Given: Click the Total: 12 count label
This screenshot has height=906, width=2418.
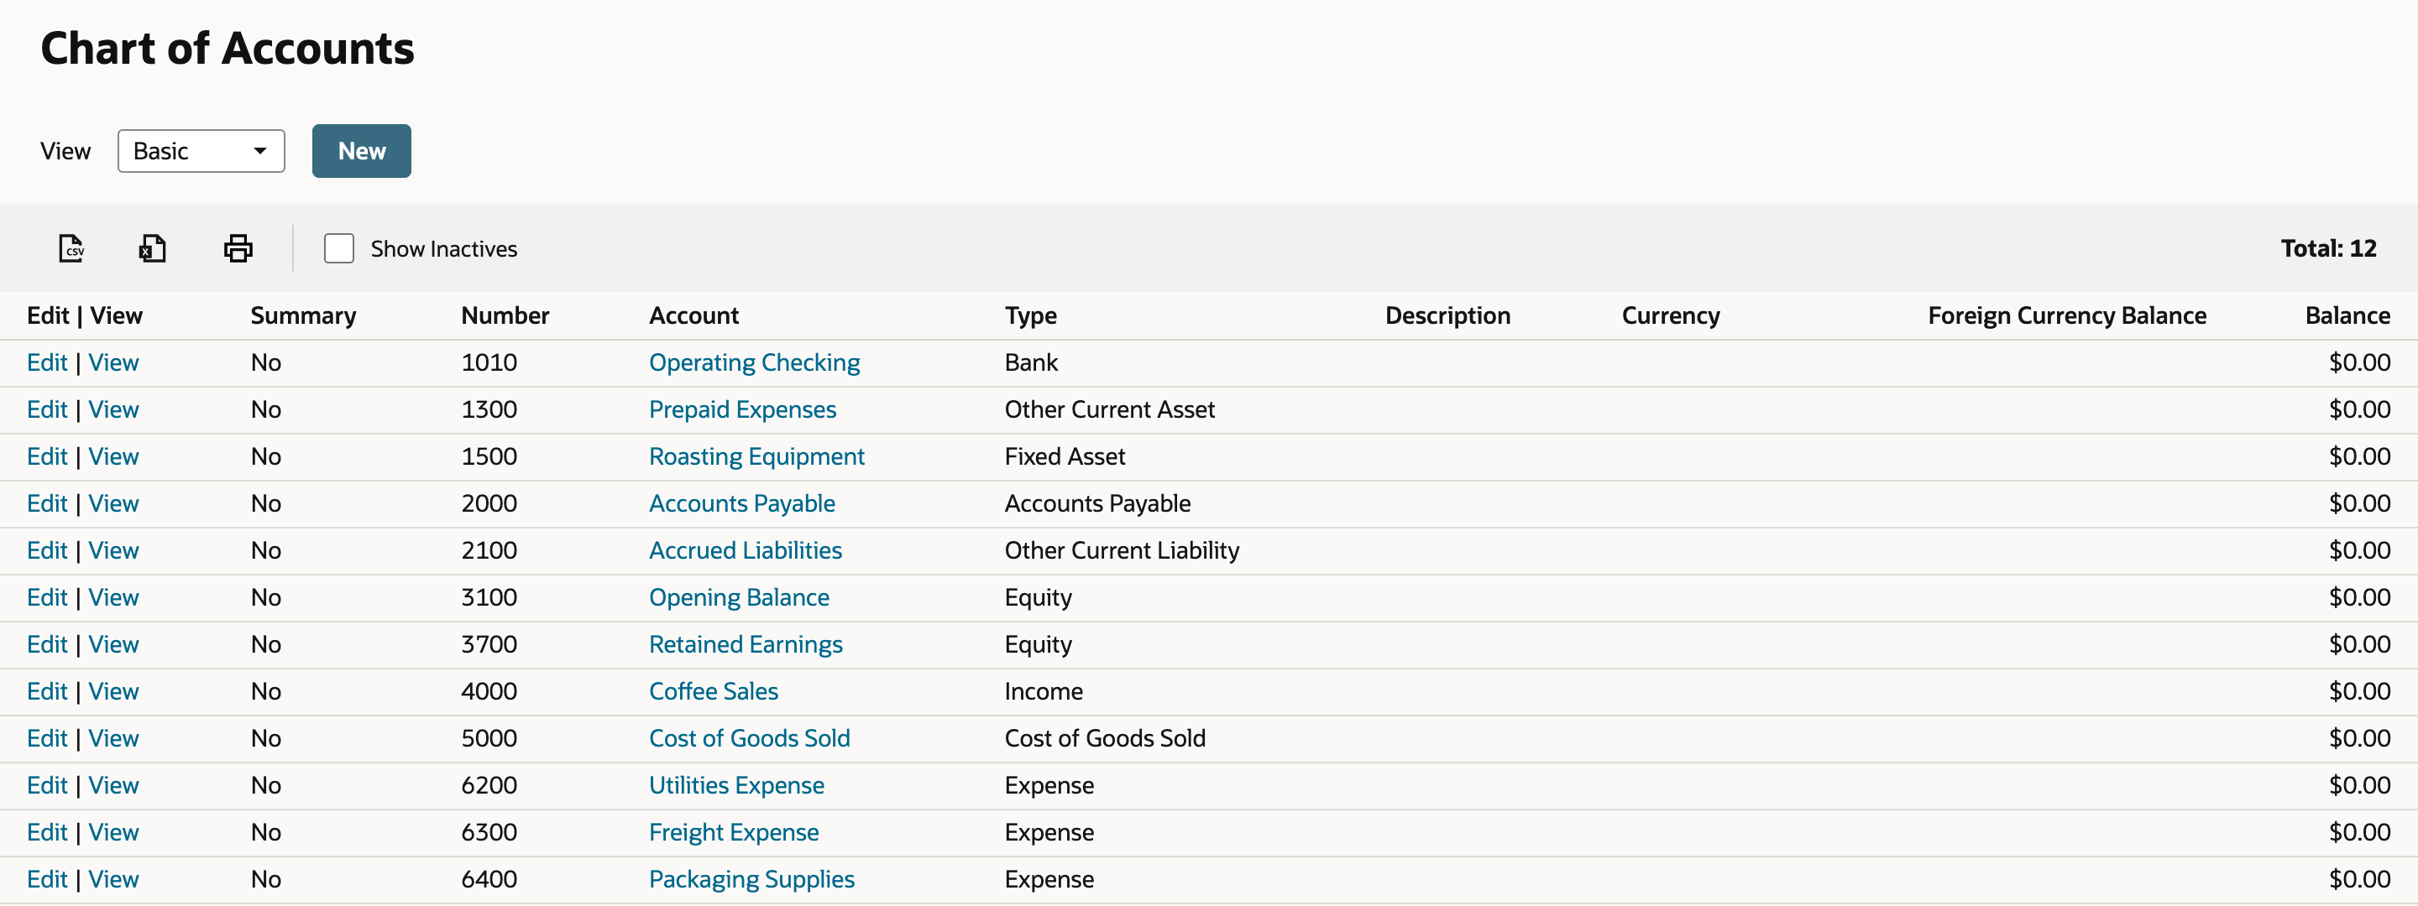Looking at the screenshot, I should (2328, 248).
